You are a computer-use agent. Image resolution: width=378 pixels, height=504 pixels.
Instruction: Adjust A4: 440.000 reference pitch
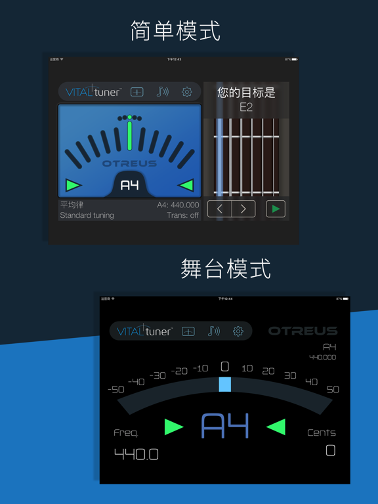click(178, 205)
